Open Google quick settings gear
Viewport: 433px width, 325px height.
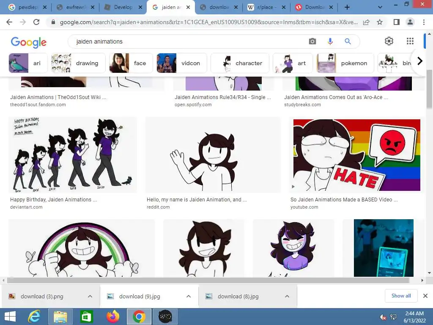(x=389, y=41)
